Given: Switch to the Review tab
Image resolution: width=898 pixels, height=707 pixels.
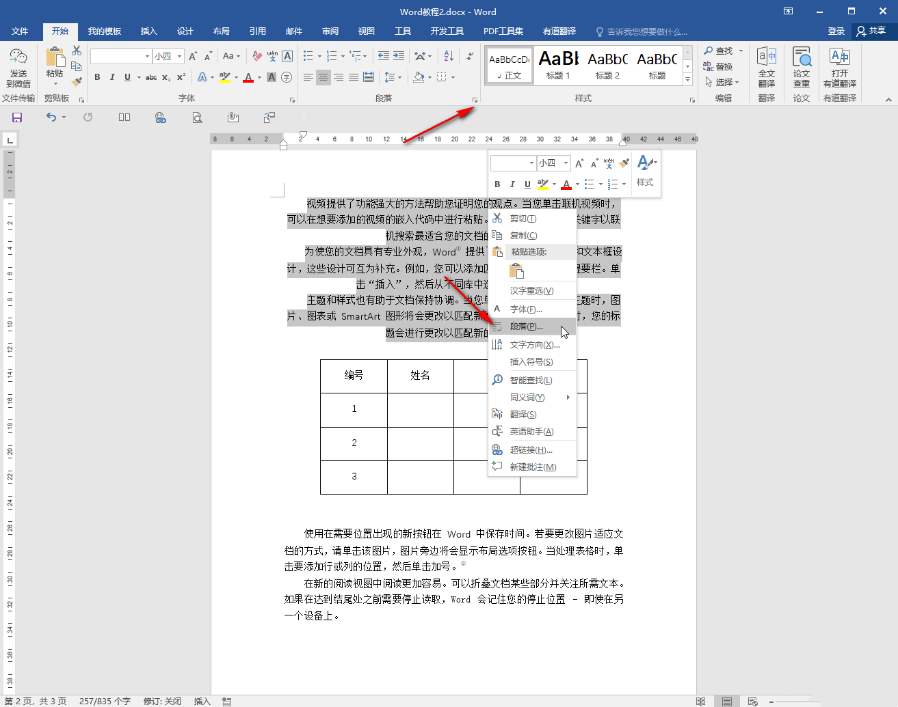Looking at the screenshot, I should [330, 31].
